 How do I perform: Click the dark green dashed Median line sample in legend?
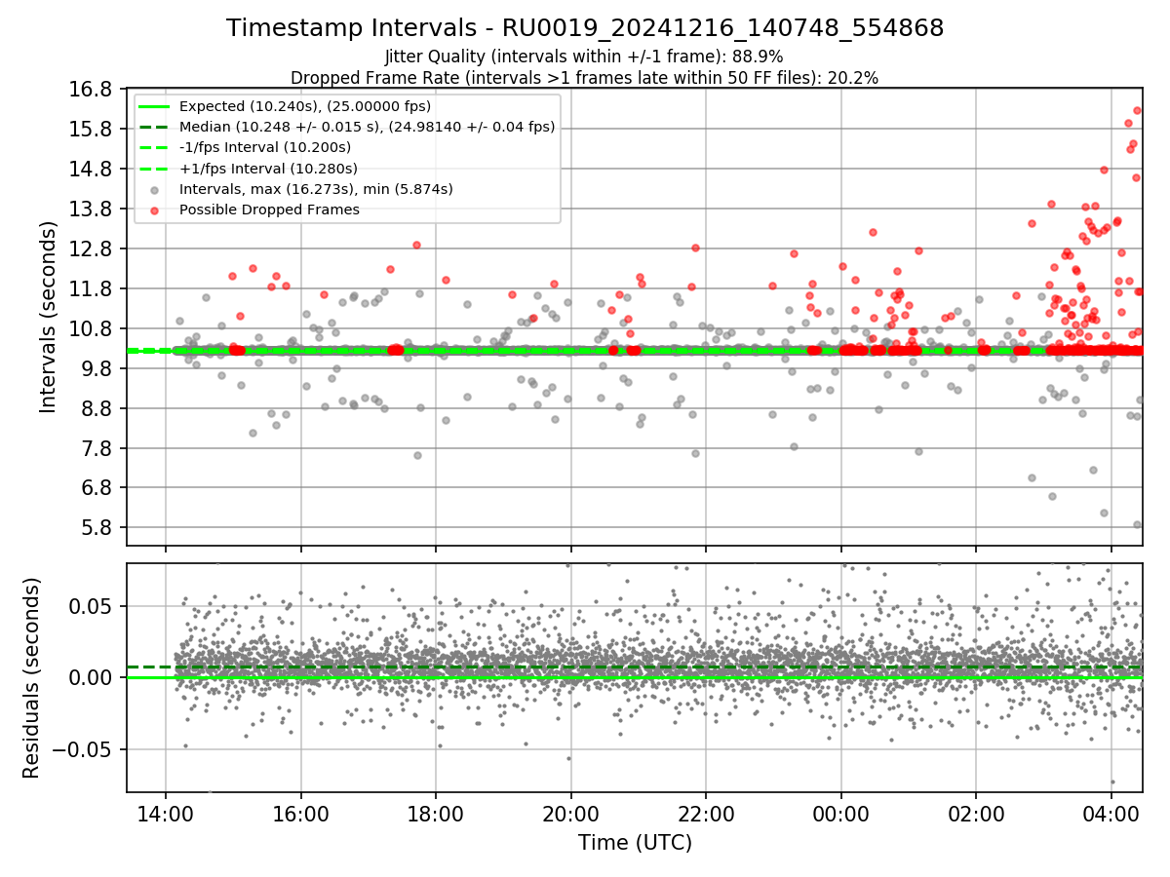pos(154,127)
